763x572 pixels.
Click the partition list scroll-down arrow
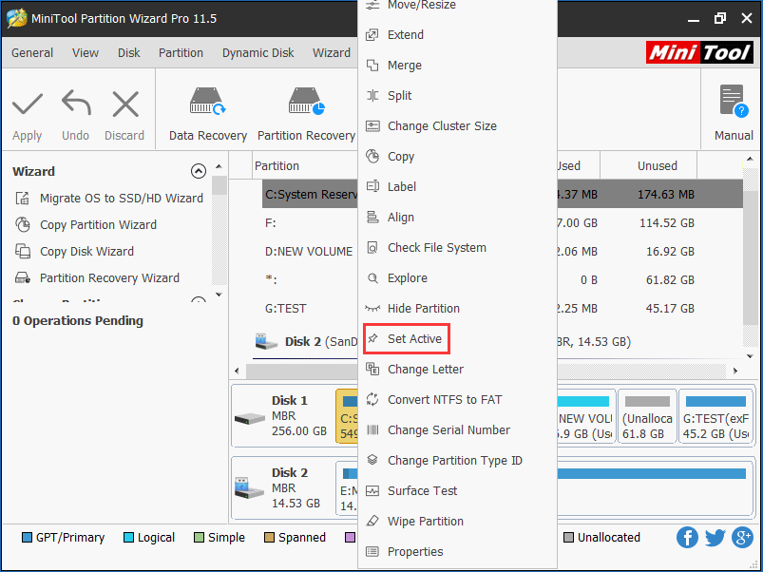pyautogui.click(x=750, y=356)
